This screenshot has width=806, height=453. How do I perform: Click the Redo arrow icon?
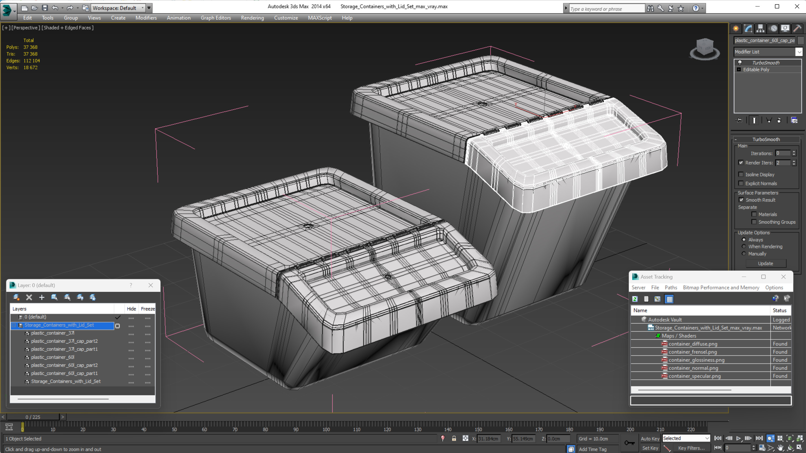pos(70,8)
